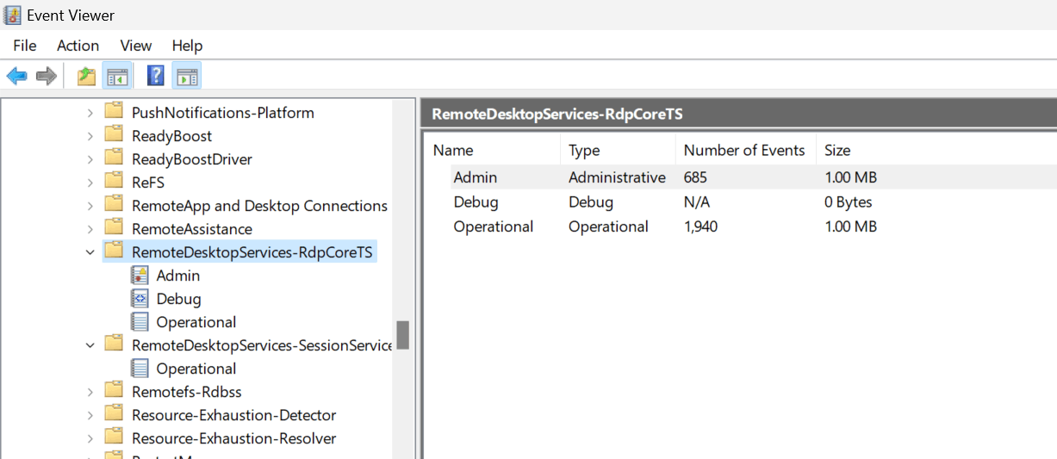Click the PushNotifications-Platform folder icon
Viewport: 1057px width, 459px height.
pos(114,112)
